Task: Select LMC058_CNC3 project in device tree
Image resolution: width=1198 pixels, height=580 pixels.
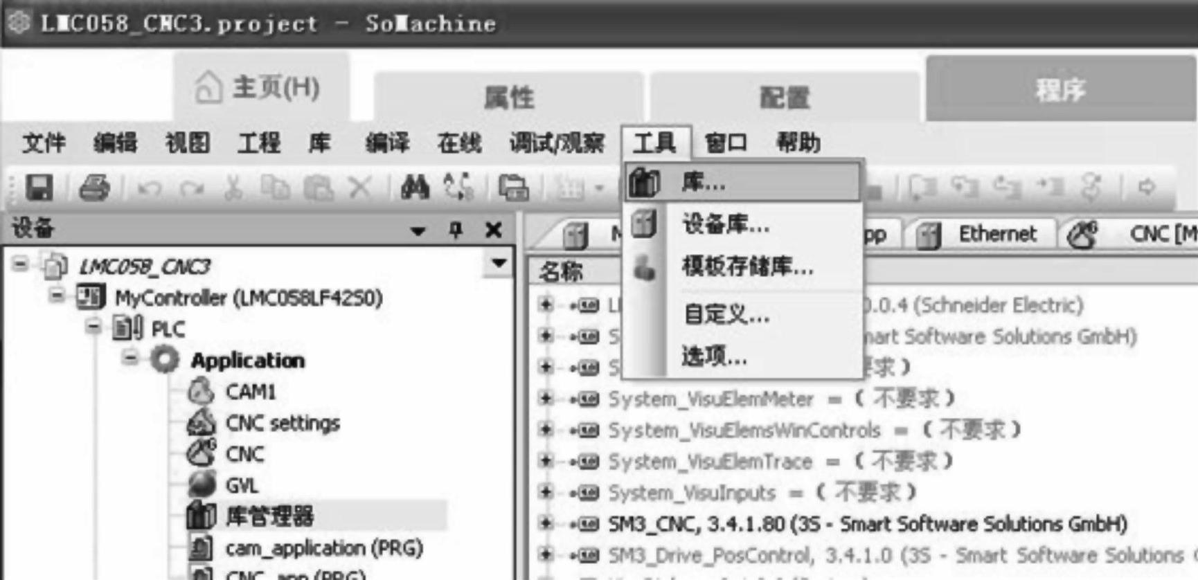Action: click(144, 266)
